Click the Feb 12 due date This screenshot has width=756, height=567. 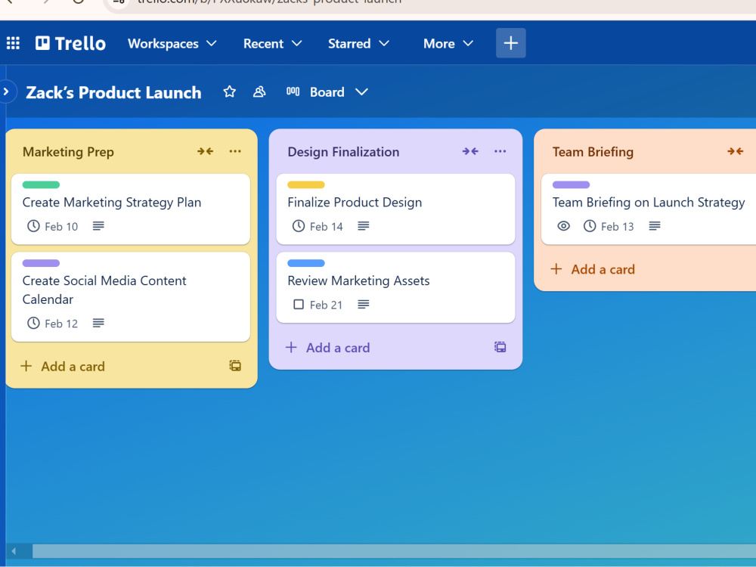61,324
